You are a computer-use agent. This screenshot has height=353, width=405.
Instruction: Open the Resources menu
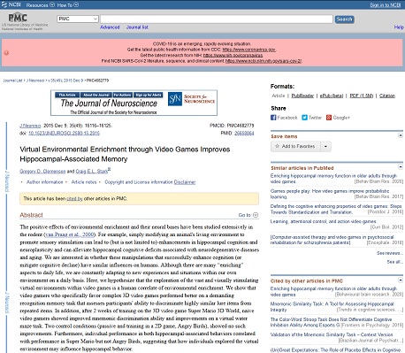tap(40, 5)
